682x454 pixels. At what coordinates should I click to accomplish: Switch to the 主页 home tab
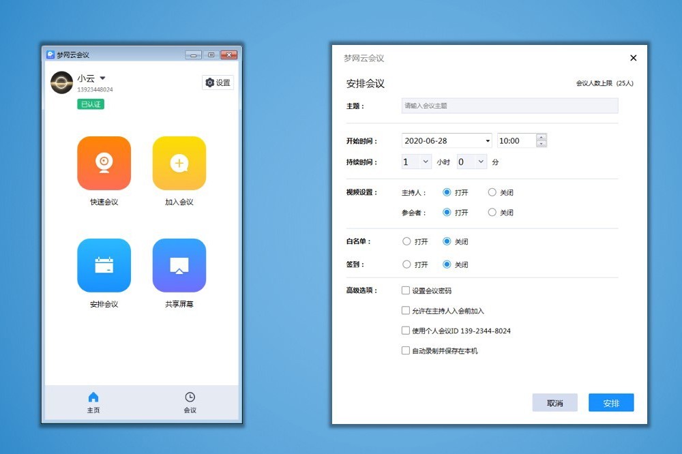point(93,402)
